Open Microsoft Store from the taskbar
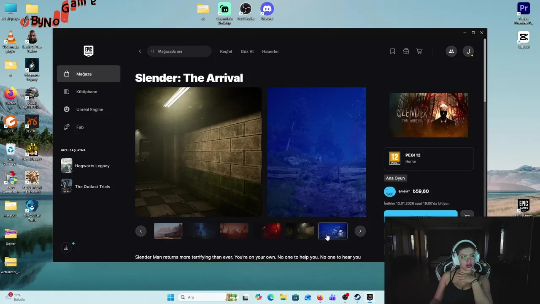The width and height of the screenshot is (540, 304). (x=295, y=297)
